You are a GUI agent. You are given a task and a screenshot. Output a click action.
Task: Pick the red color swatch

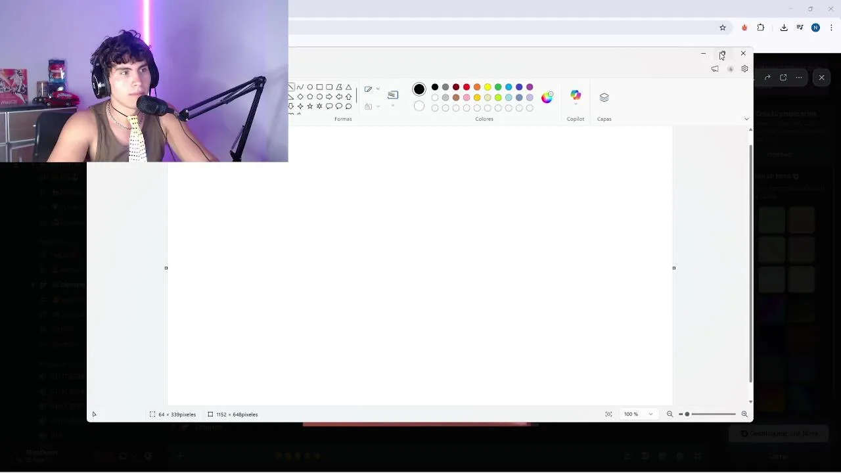(466, 87)
